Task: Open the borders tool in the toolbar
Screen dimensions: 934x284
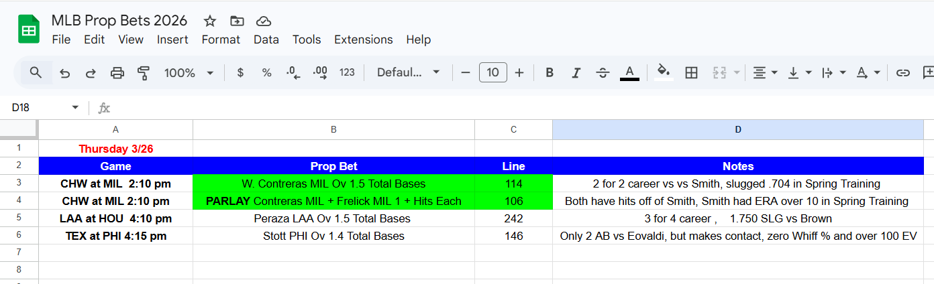Action: 691,73
